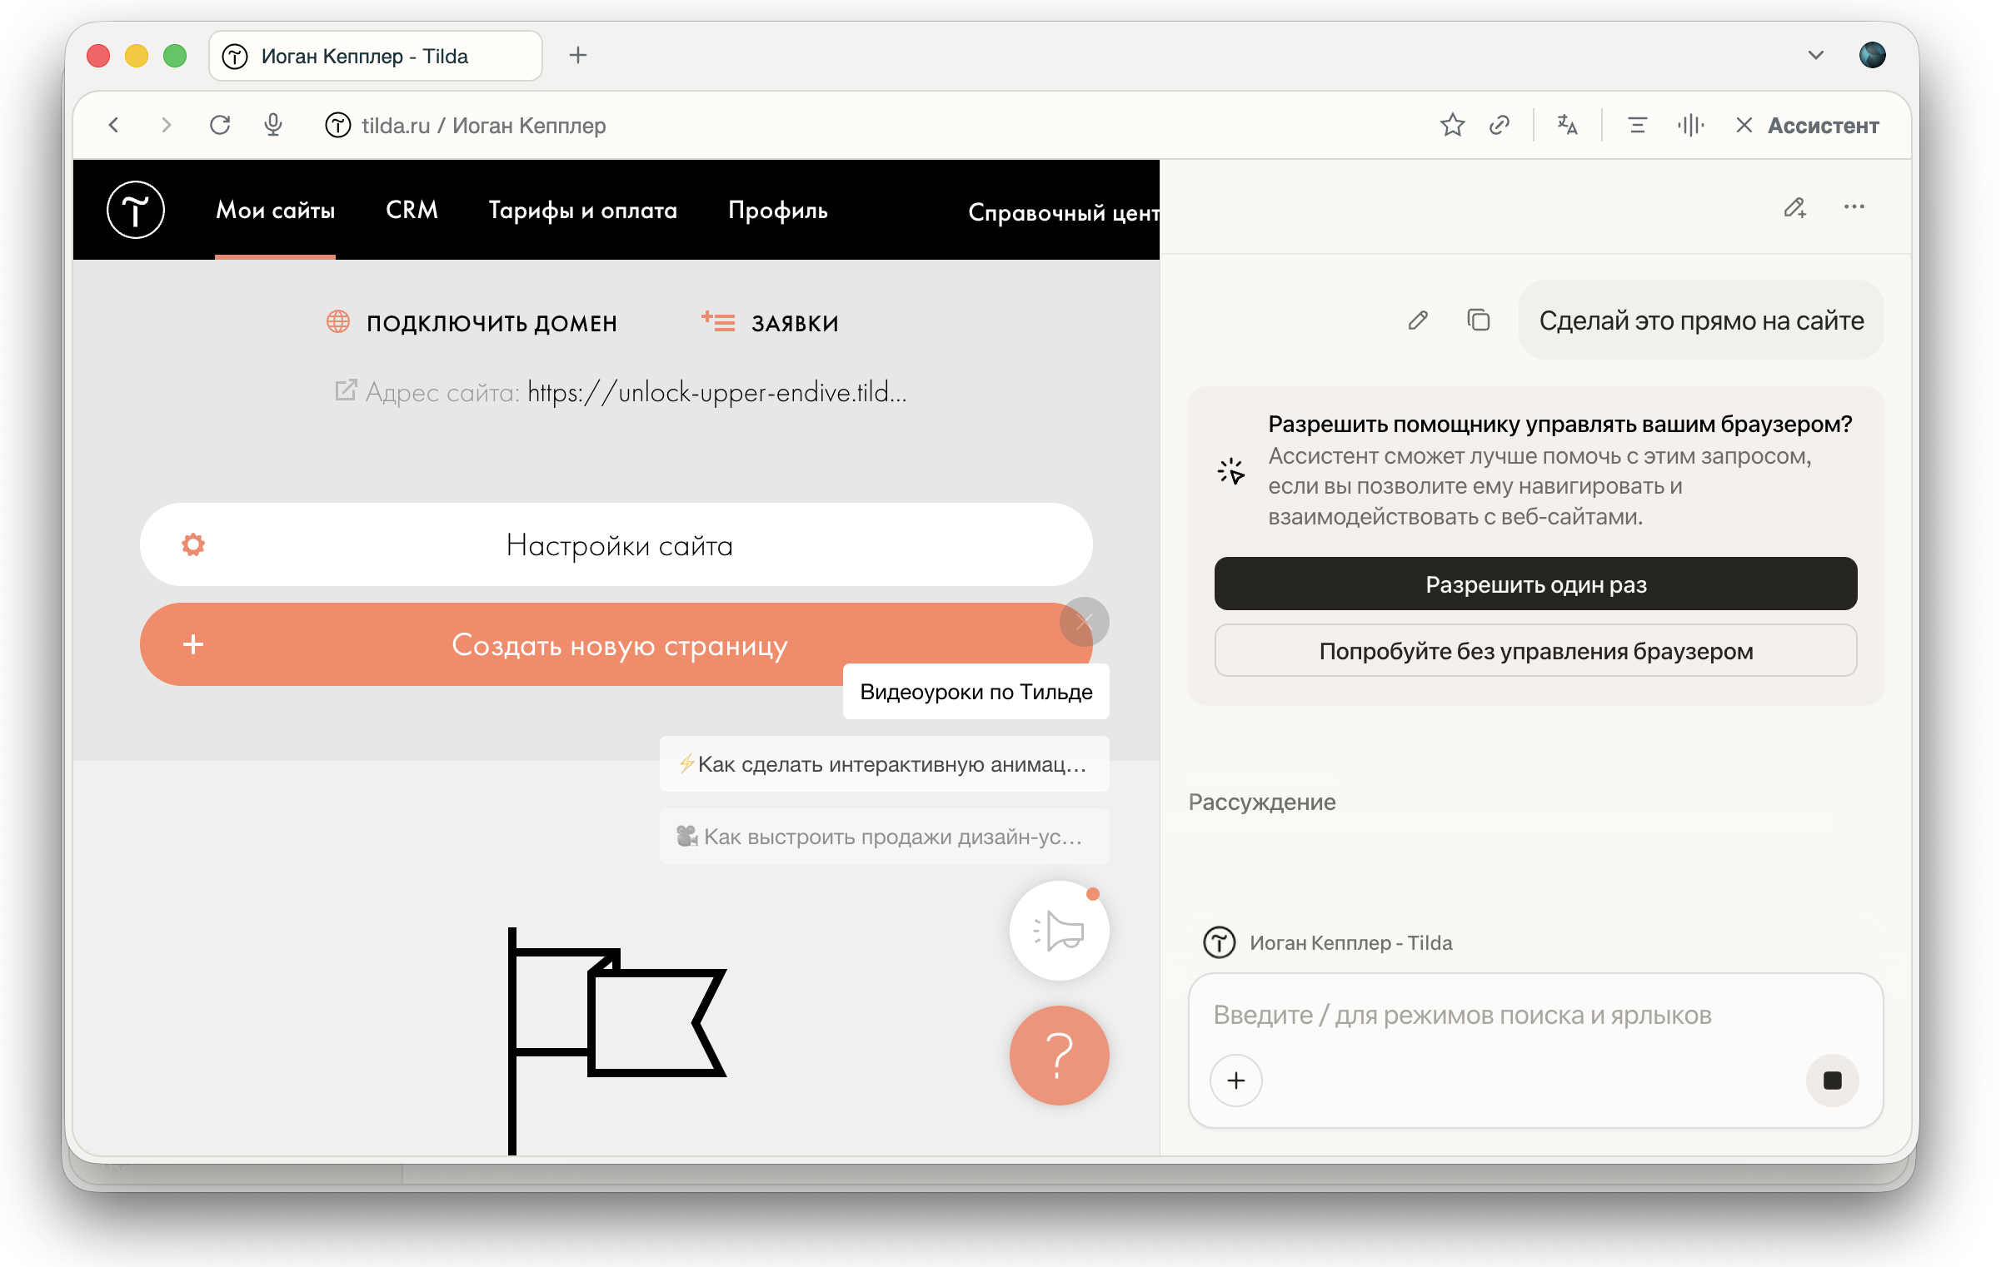Open the assistant three-dots menu
This screenshot has width=2011, height=1267.
pos(1854,207)
